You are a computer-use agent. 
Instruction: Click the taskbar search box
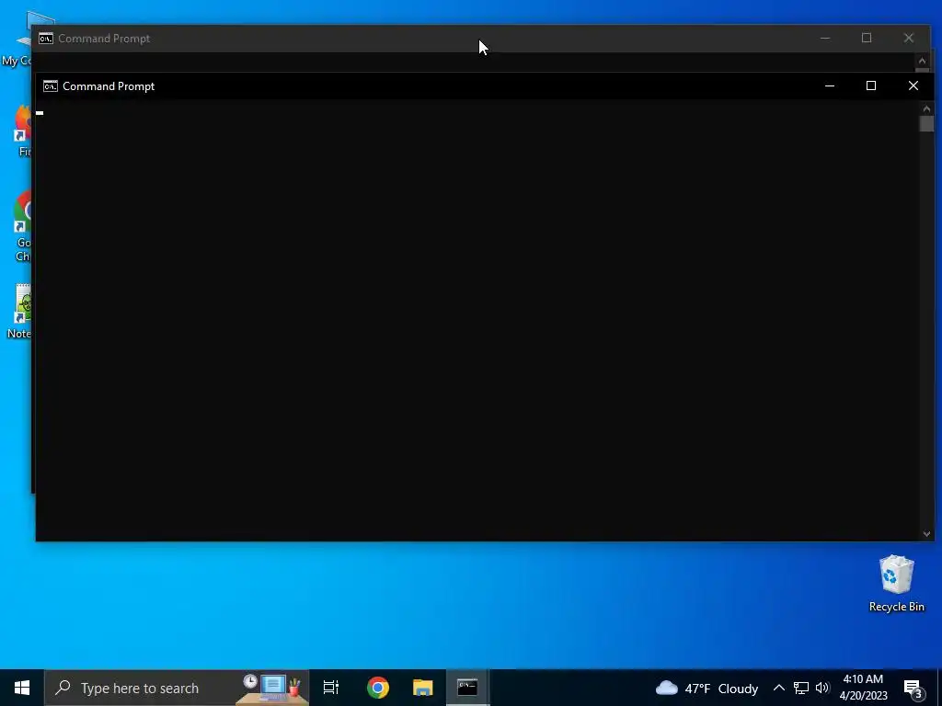[177, 688]
